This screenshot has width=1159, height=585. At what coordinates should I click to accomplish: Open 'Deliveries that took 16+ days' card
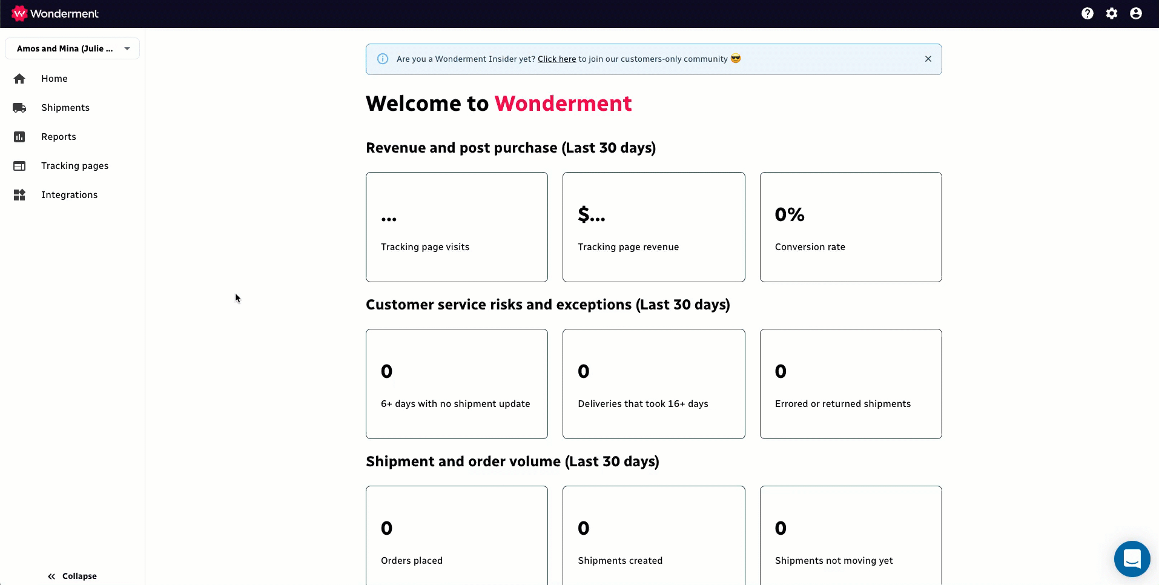[x=653, y=384]
